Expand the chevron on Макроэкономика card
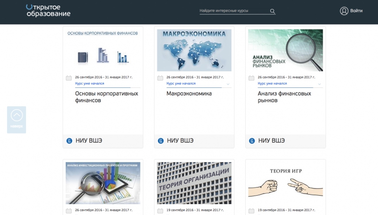This screenshot has width=378, height=215. click(228, 84)
